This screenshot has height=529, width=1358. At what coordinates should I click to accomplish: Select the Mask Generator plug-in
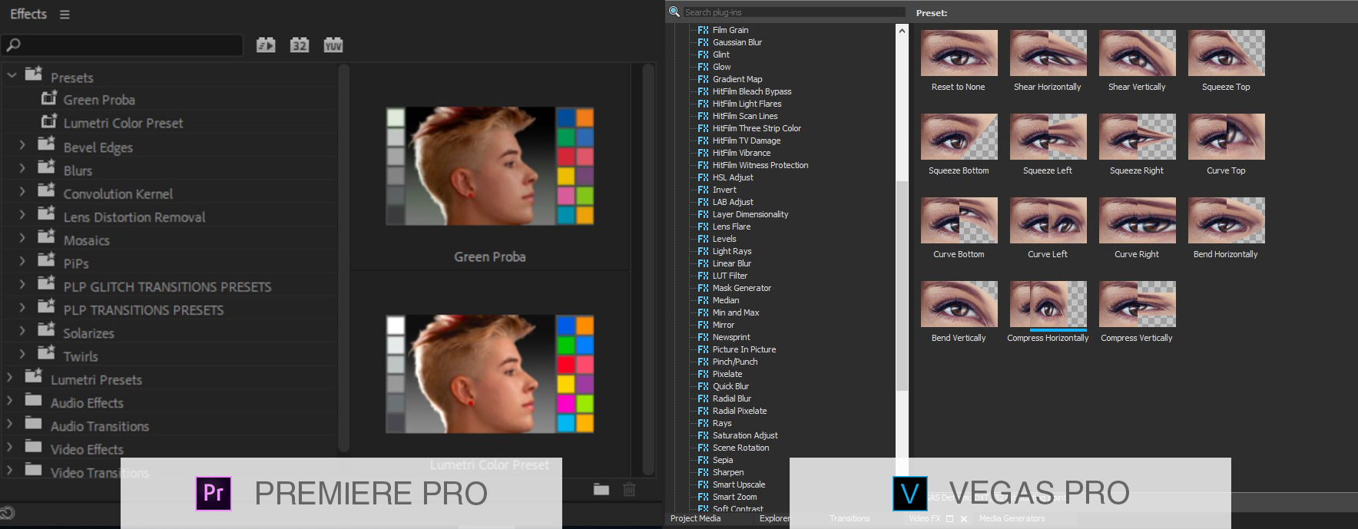click(742, 288)
